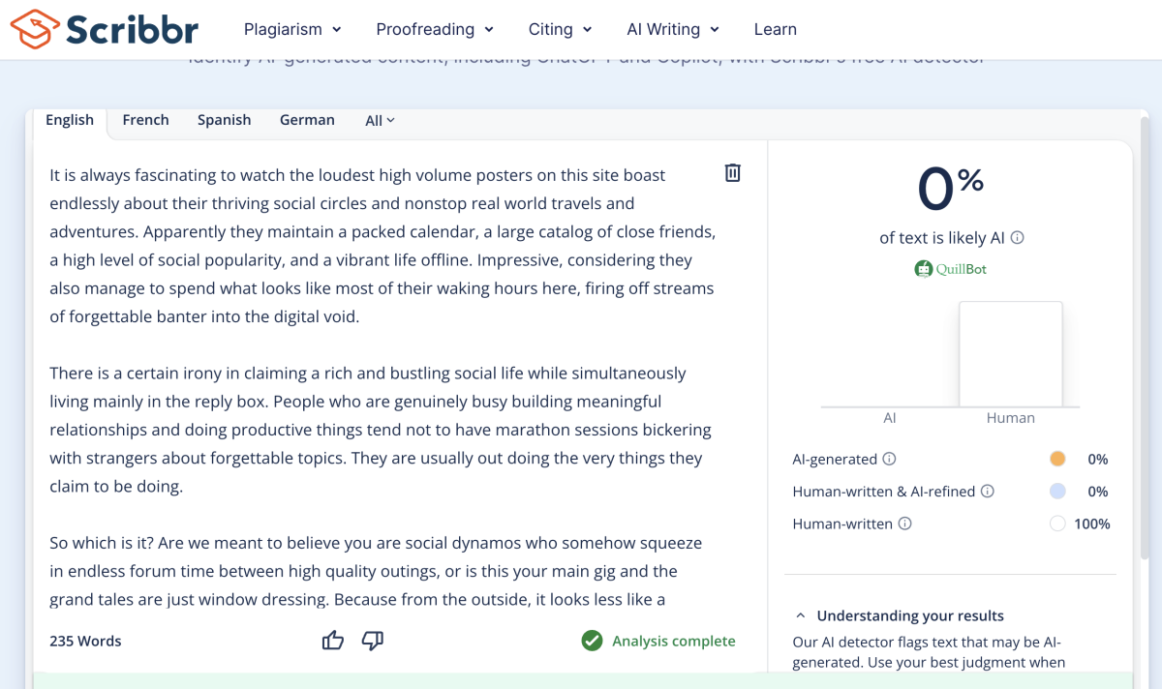1162x689 pixels.
Task: Switch to the French language tab
Action: tap(145, 120)
